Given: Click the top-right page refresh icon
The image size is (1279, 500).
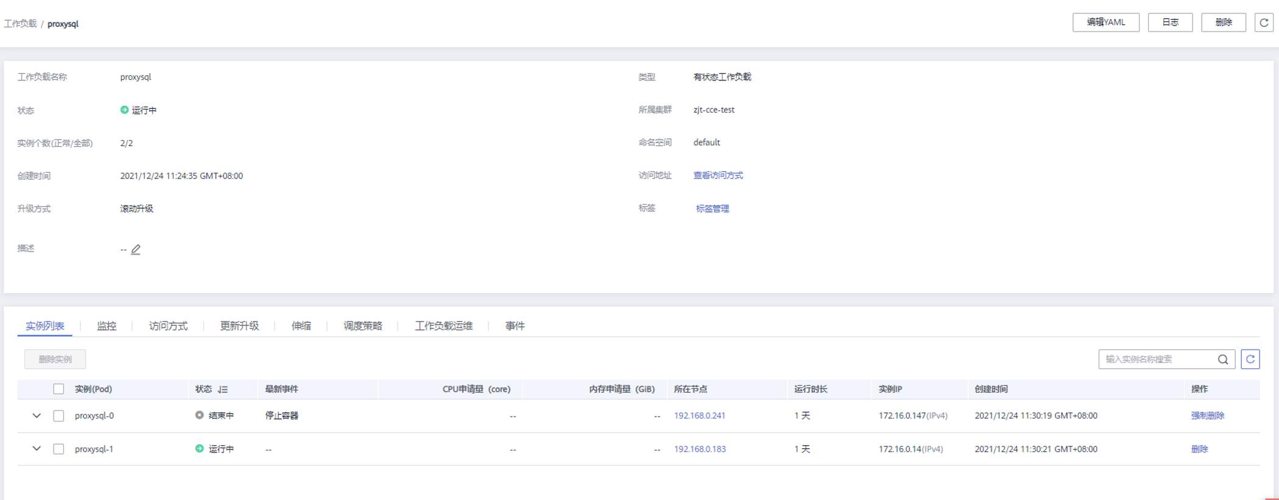Looking at the screenshot, I should (1264, 23).
